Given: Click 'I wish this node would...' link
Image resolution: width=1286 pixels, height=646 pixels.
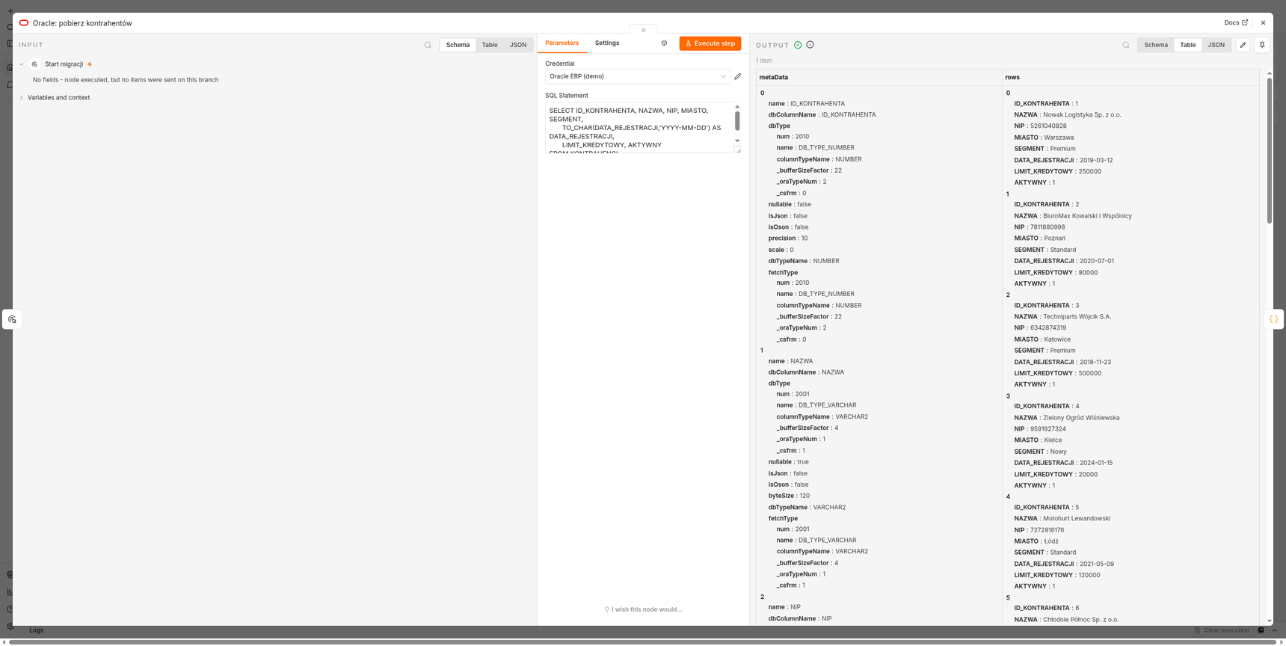Looking at the screenshot, I should click(643, 609).
